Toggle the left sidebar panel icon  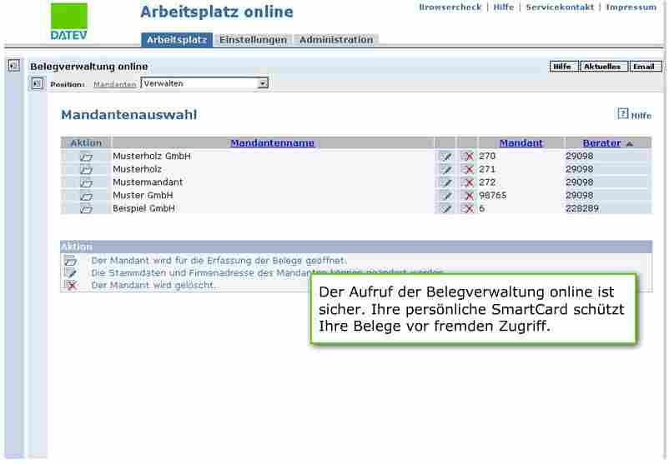coord(14,66)
